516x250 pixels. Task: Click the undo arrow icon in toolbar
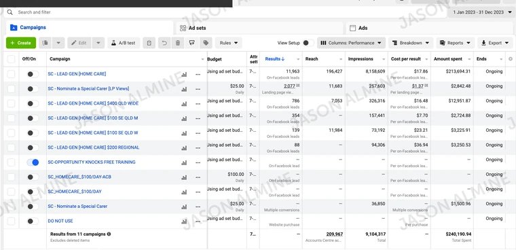pyautogui.click(x=164, y=43)
